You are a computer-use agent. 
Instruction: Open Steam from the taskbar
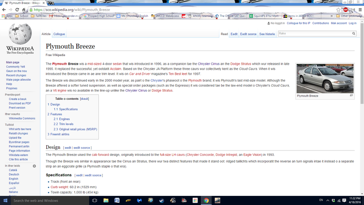162,200
